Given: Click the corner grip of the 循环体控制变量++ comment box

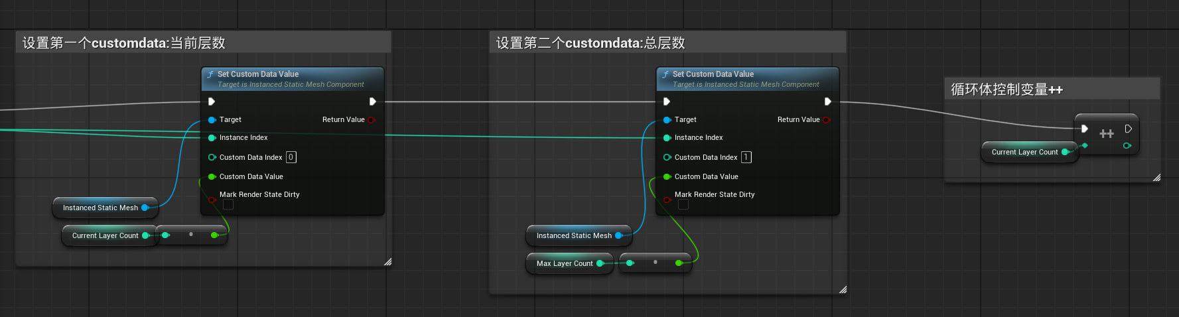Looking at the screenshot, I should click(1156, 178).
